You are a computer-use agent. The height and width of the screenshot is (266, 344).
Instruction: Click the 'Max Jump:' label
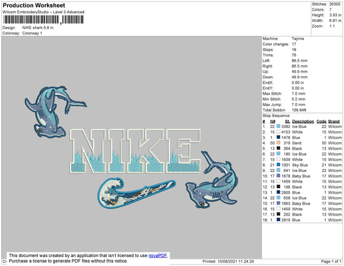(x=272, y=104)
